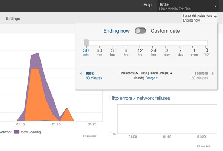Click the left Back arrow icon

pyautogui.click(x=81, y=73)
